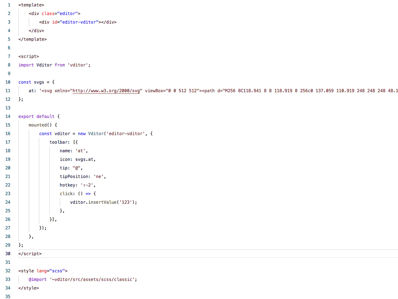Click line number 13 in the gutter
Image resolution: width=398 pixels, height=299 pixels.
(x=8, y=108)
